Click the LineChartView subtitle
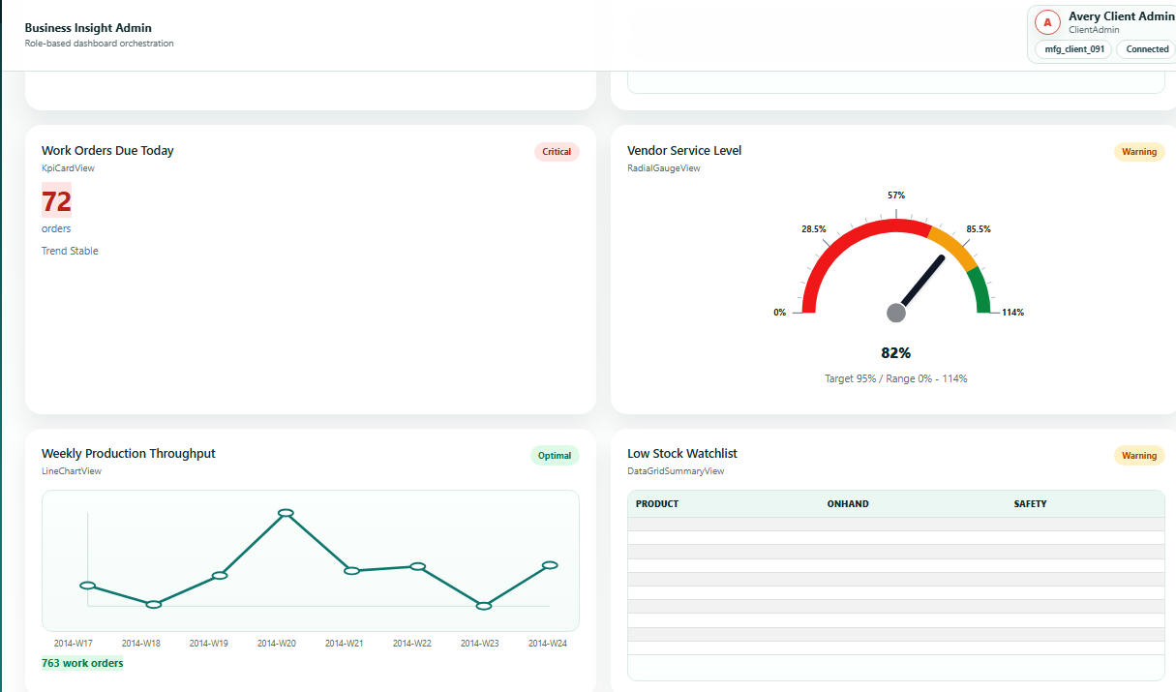This screenshot has height=692, width=1176. tap(72, 471)
